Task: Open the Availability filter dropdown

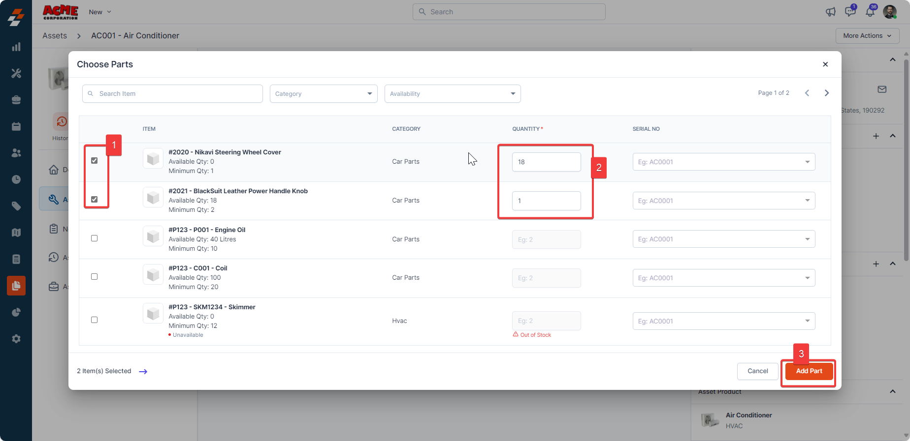Action: tap(453, 94)
